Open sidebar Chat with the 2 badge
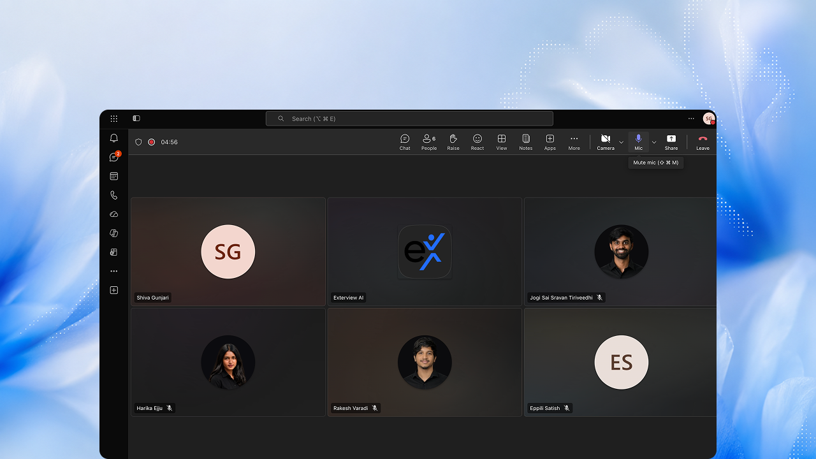816x459 pixels. tap(114, 157)
